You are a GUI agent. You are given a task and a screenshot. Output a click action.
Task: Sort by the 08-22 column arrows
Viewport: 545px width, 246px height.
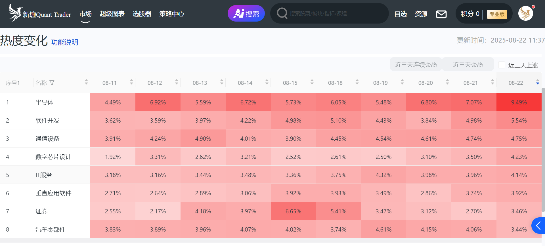537,83
